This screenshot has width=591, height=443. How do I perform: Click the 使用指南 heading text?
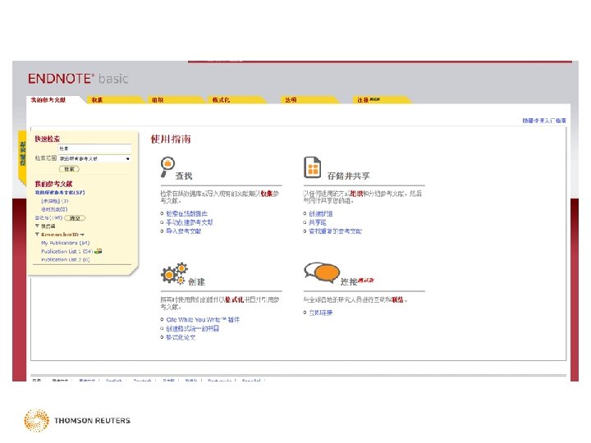point(171,139)
